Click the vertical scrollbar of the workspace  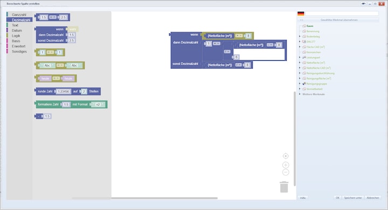point(295,138)
